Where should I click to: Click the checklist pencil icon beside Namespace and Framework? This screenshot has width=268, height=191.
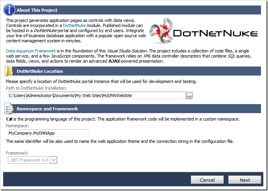[x=9, y=108]
